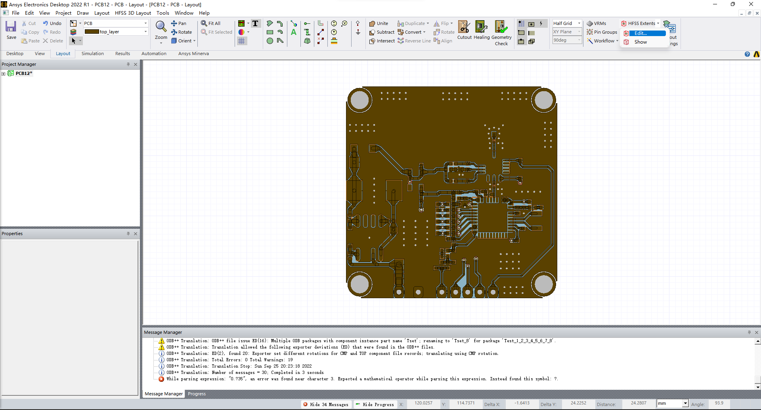This screenshot has height=410, width=761.
Task: Click the top_layer brown color swatch
Action: click(x=92, y=32)
